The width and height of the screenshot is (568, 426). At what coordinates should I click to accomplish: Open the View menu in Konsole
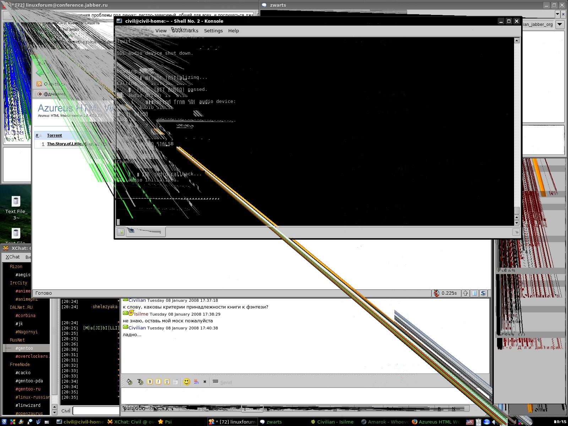coord(161,31)
